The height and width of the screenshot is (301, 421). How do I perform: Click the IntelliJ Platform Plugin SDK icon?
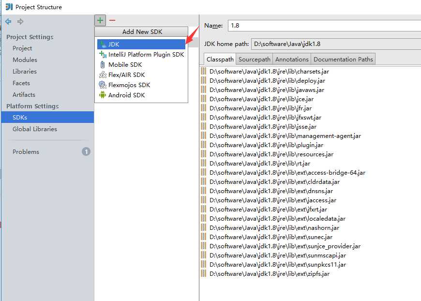pos(103,54)
